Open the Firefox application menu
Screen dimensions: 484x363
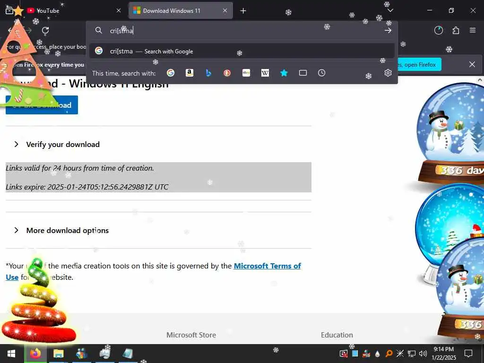[x=473, y=30]
